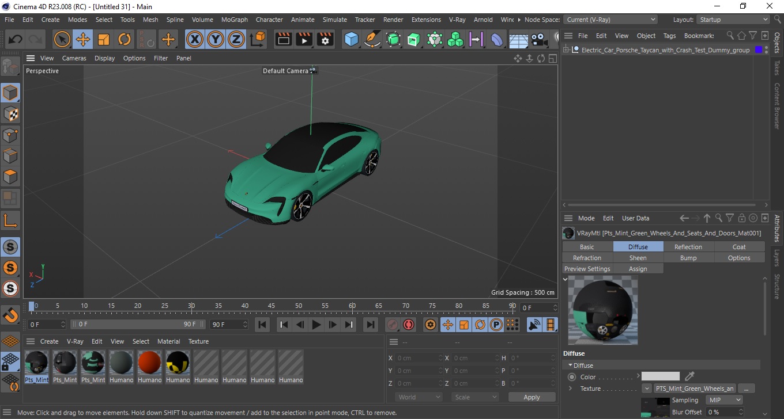Screen dimensions: 784x419
Task: Open Layout Startup dropdown
Action: pyautogui.click(x=733, y=20)
